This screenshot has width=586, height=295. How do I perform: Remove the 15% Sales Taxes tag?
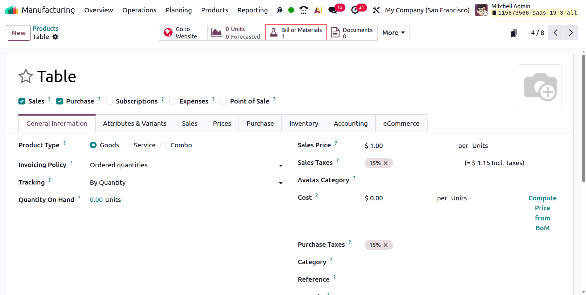(386, 163)
